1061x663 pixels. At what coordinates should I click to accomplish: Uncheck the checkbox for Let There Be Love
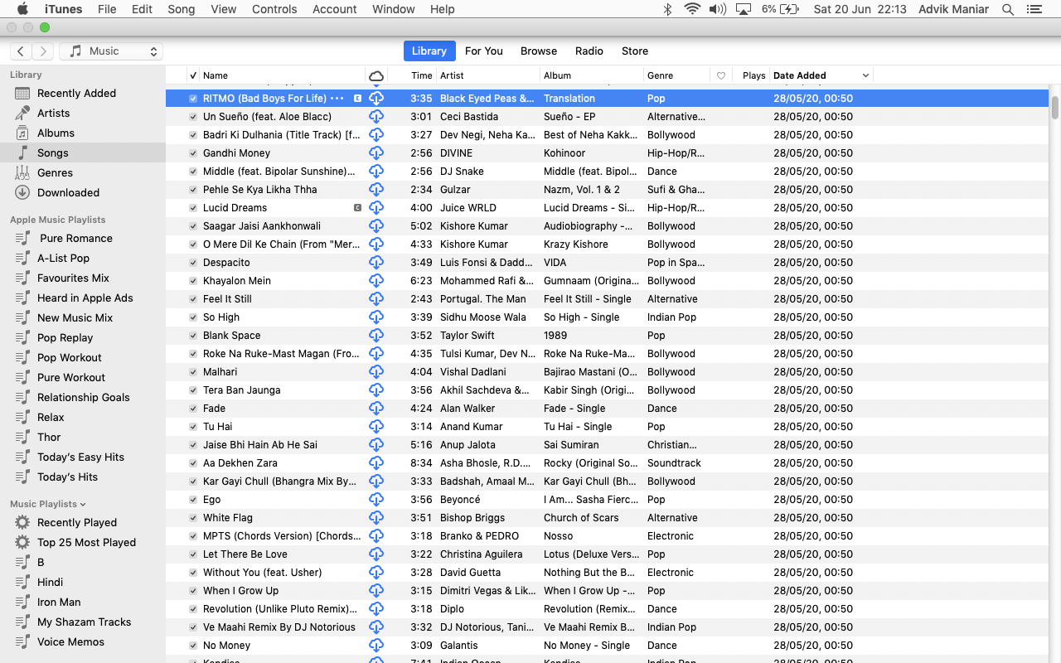193,554
